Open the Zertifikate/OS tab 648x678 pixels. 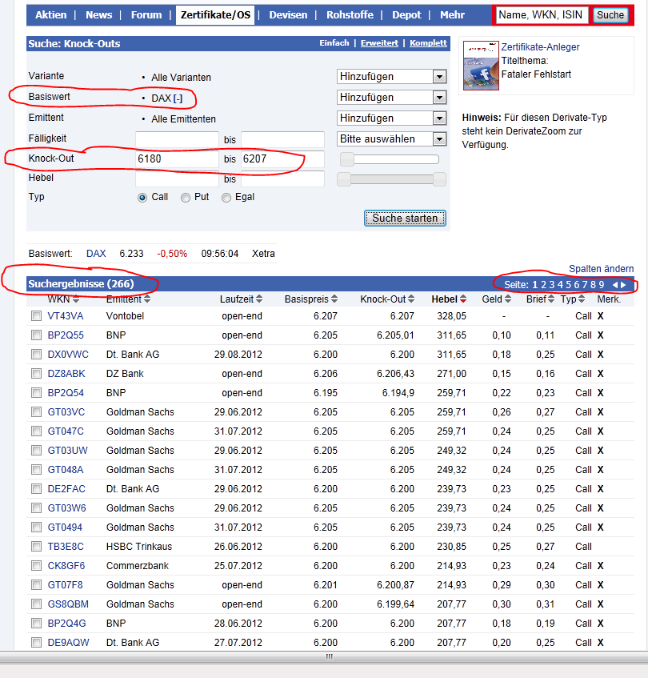(215, 15)
